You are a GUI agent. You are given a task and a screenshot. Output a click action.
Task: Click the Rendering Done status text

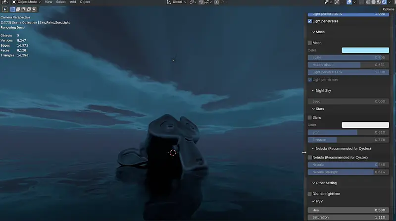(13, 28)
